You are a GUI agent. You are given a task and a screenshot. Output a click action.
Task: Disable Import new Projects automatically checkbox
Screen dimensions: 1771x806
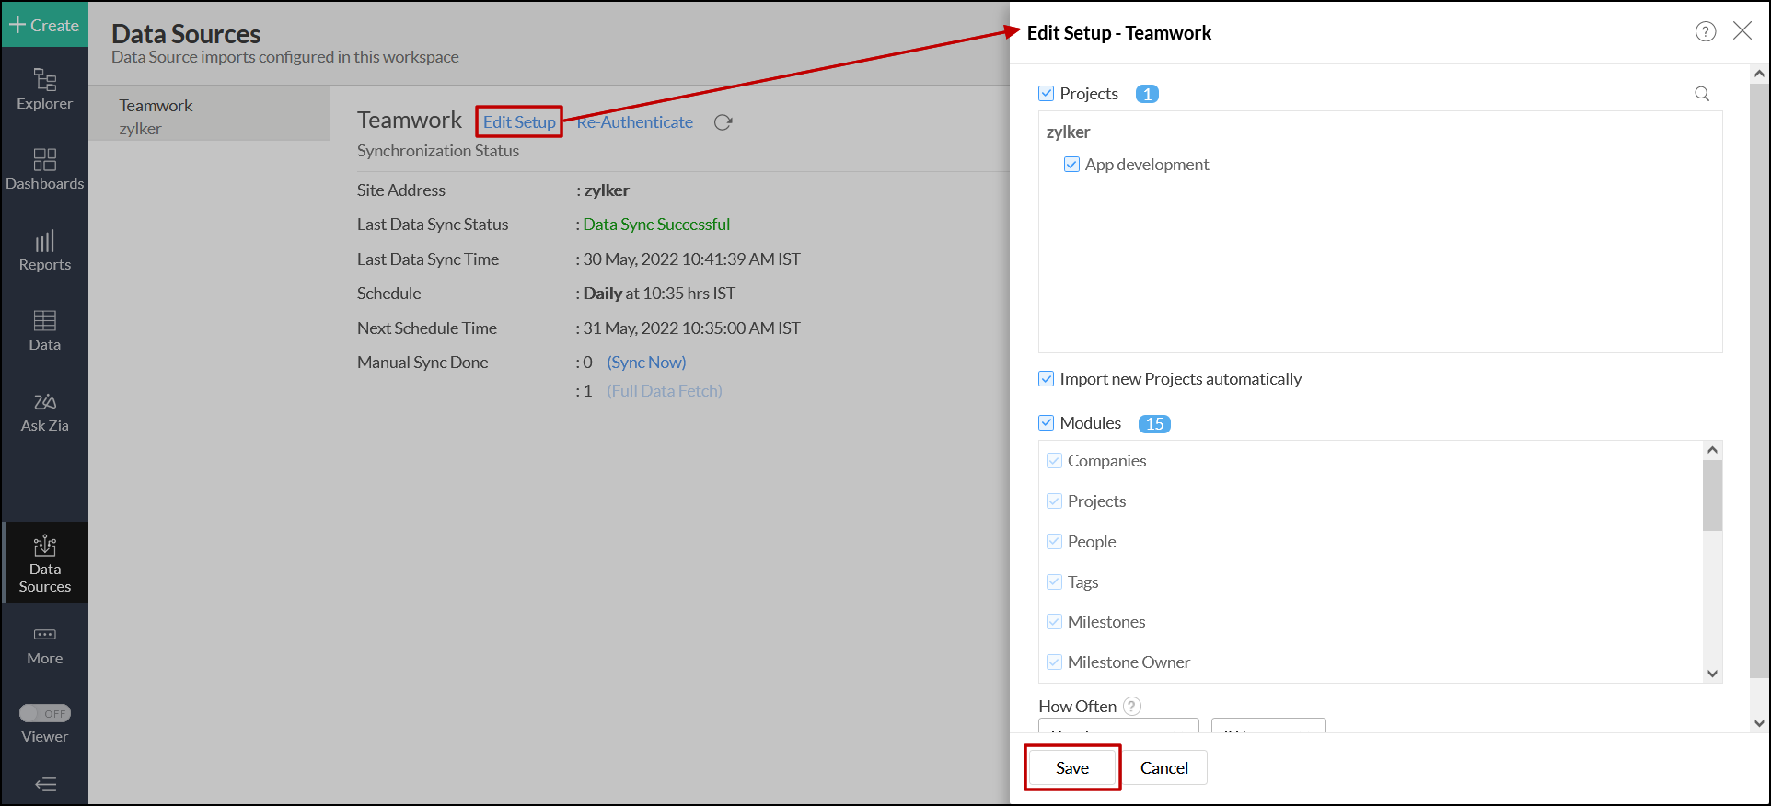click(x=1047, y=379)
